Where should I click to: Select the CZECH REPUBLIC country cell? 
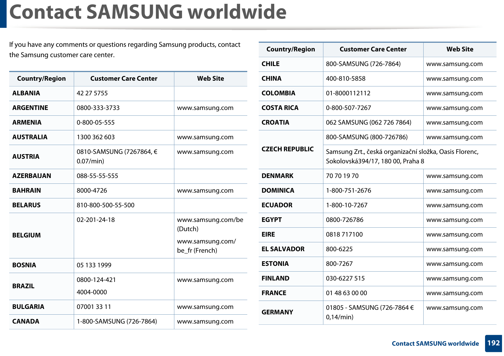point(291,149)
